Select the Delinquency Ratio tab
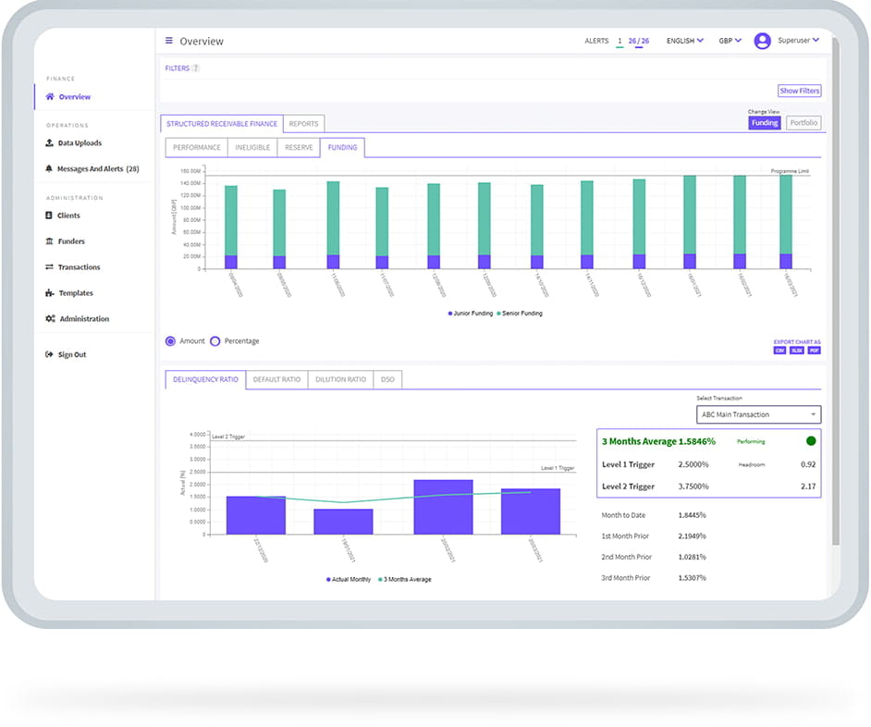The width and height of the screenshot is (871, 727). (205, 379)
